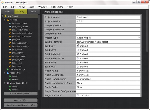Collapse the Visual Studio 2015 node
The width and height of the screenshot is (150, 110).
click(5, 83)
